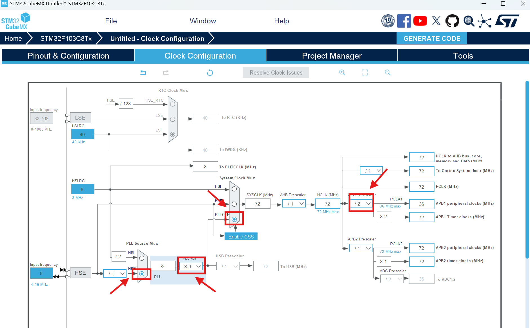The height and width of the screenshot is (328, 530).
Task: Select HSE in System Clock Mux
Action: [x=234, y=204]
